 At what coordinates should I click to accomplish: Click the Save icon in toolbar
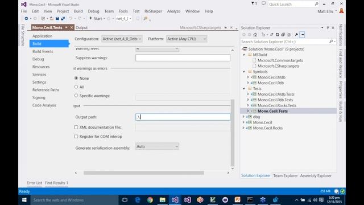tap(57, 18)
